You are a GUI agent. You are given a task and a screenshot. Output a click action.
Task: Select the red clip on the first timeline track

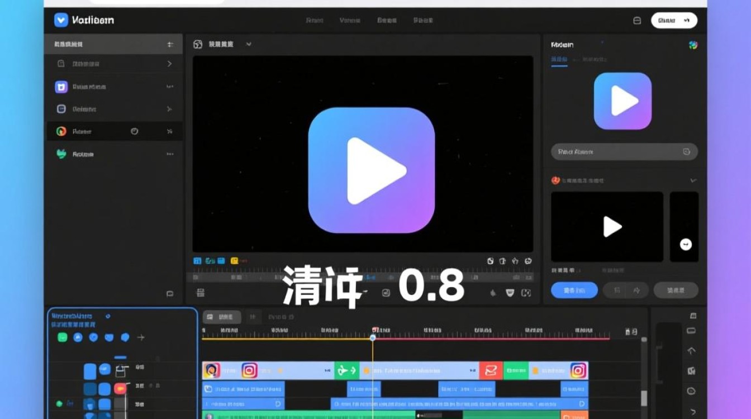point(491,370)
